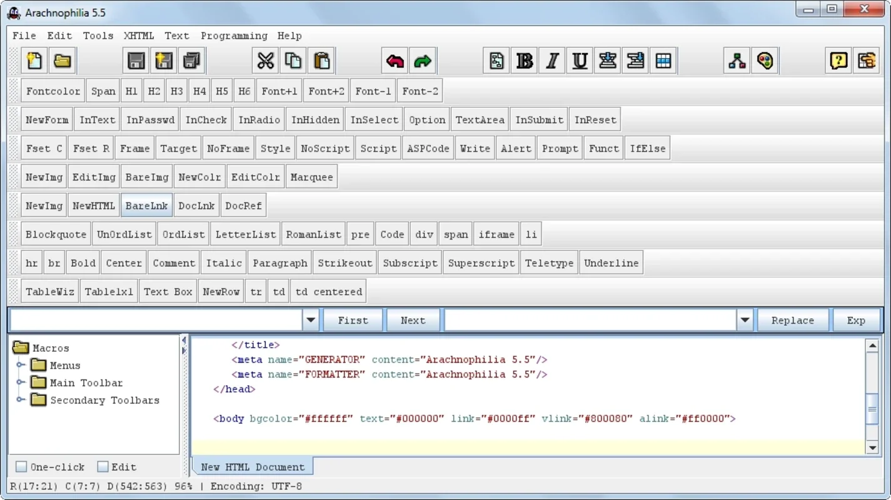Click the red Undo arrow icon
Screen dimensions: 891x500
395,61
